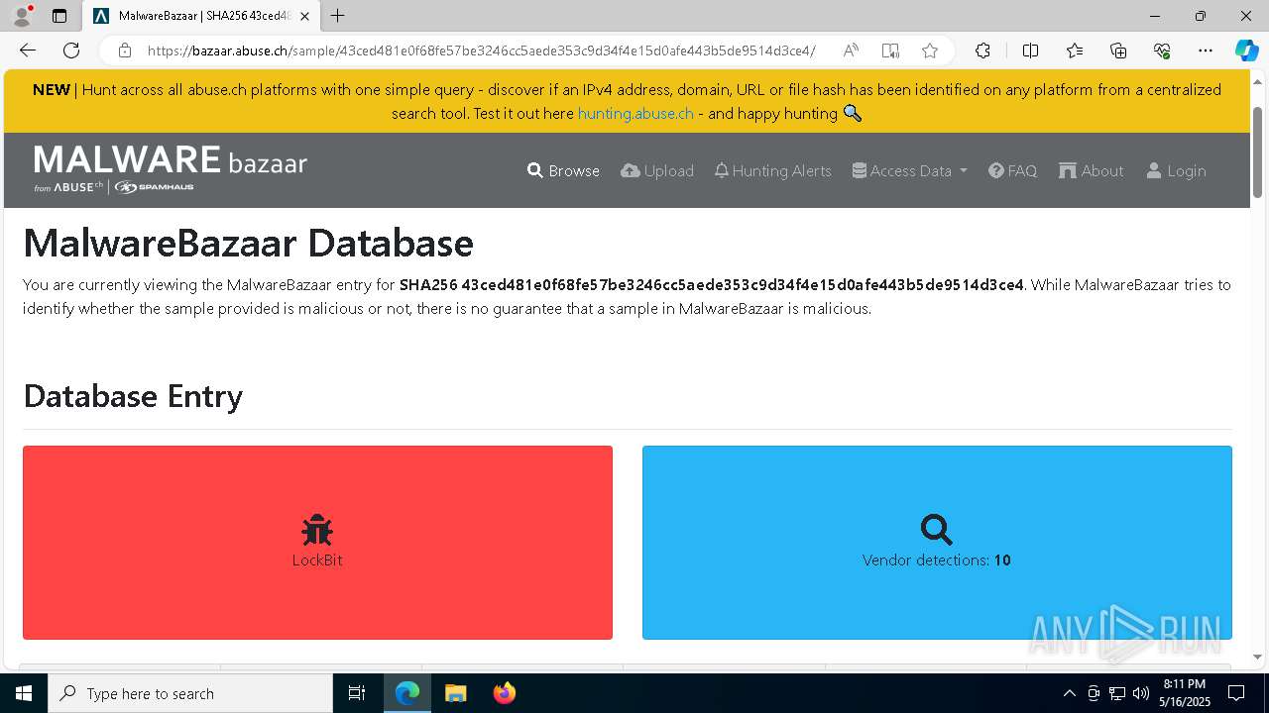Go to the Login page
Image resolution: width=1269 pixels, height=713 pixels.
(x=1177, y=170)
